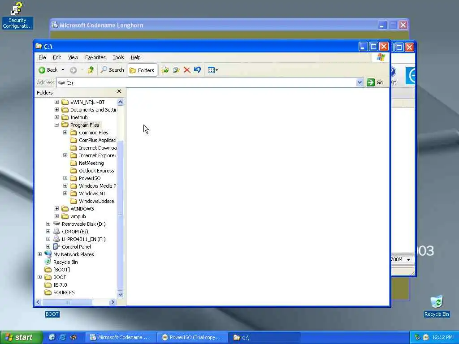Open the Tools menu
Screen dimensions: 459x344
tap(118, 57)
